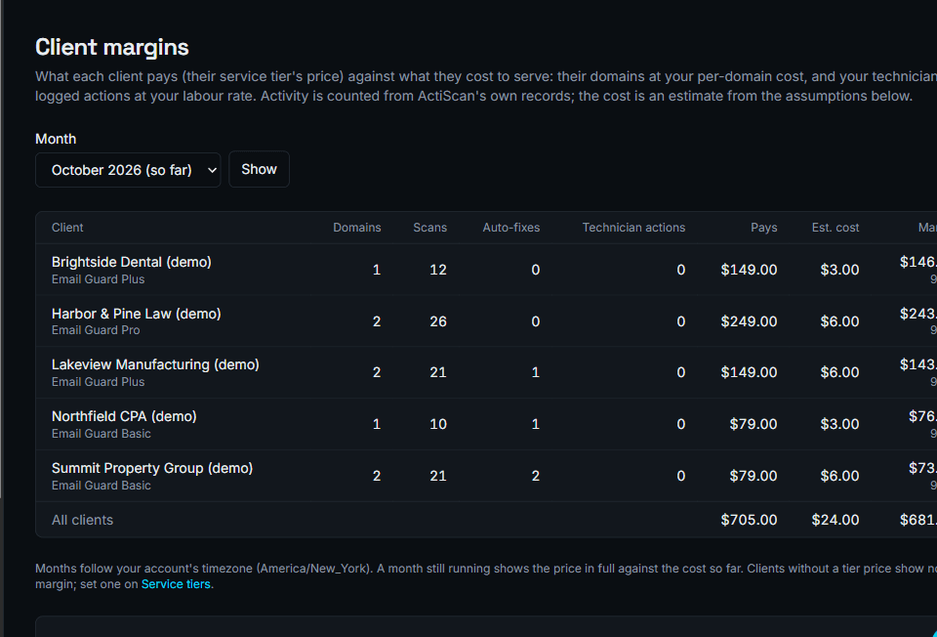Click the All clients total row
Viewport: 937px width, 637px height.
point(486,520)
